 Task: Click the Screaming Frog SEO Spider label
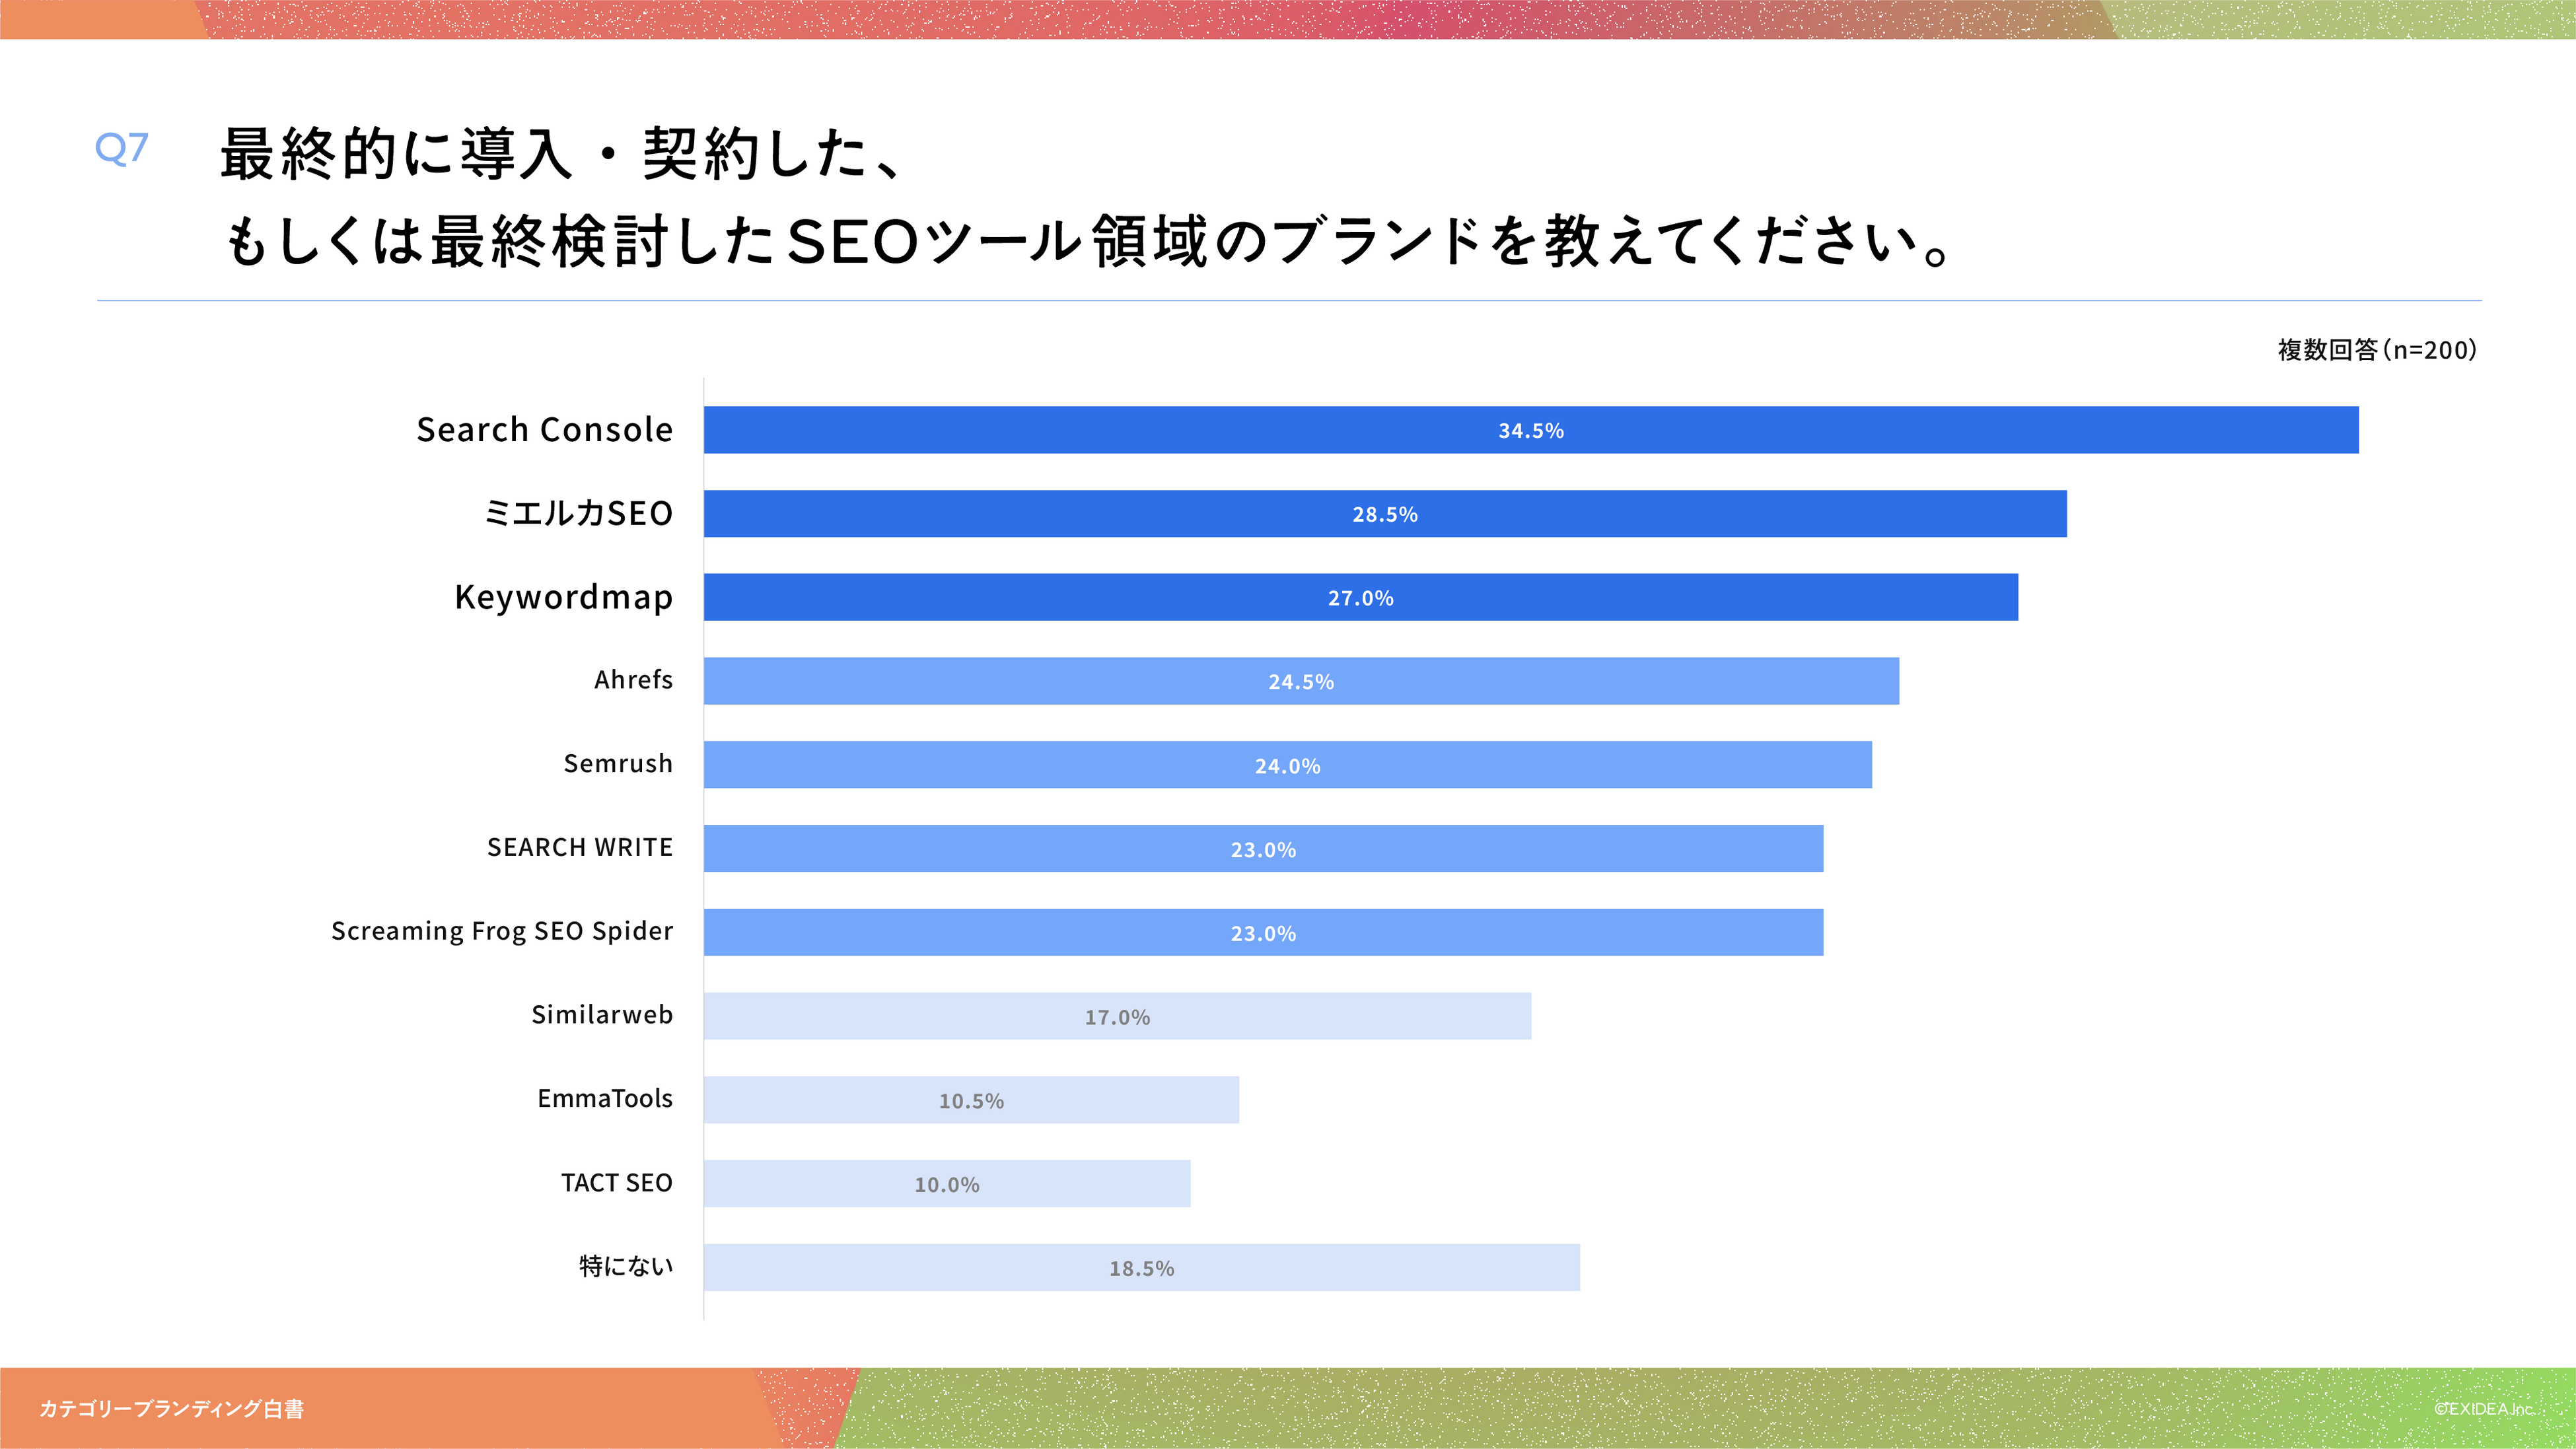[x=502, y=931]
